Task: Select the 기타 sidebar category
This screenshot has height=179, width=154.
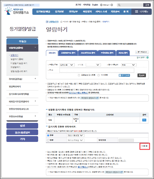Action: pos(22,139)
